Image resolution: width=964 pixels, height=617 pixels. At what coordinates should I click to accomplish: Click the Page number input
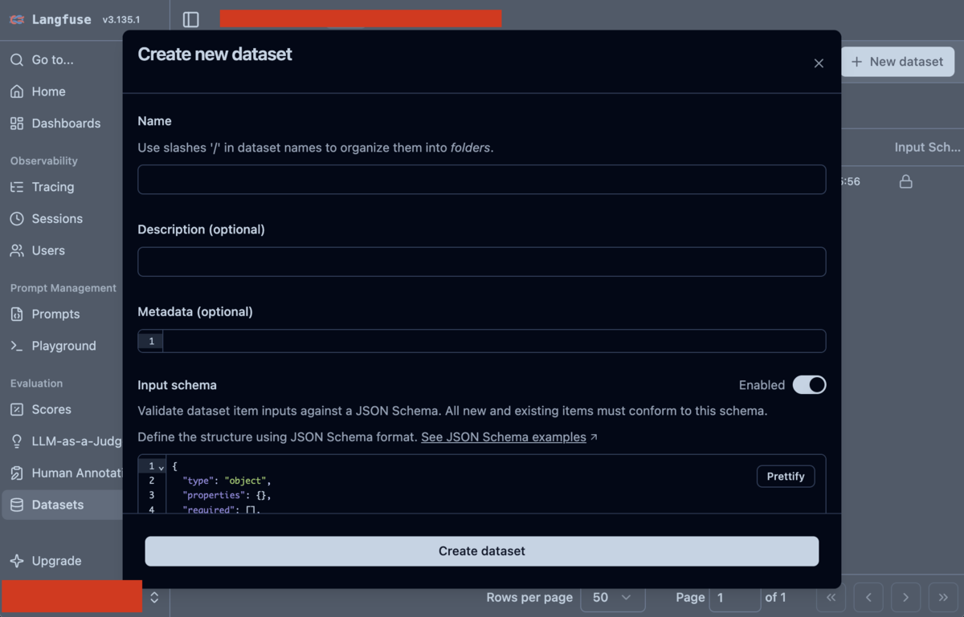[734, 597]
